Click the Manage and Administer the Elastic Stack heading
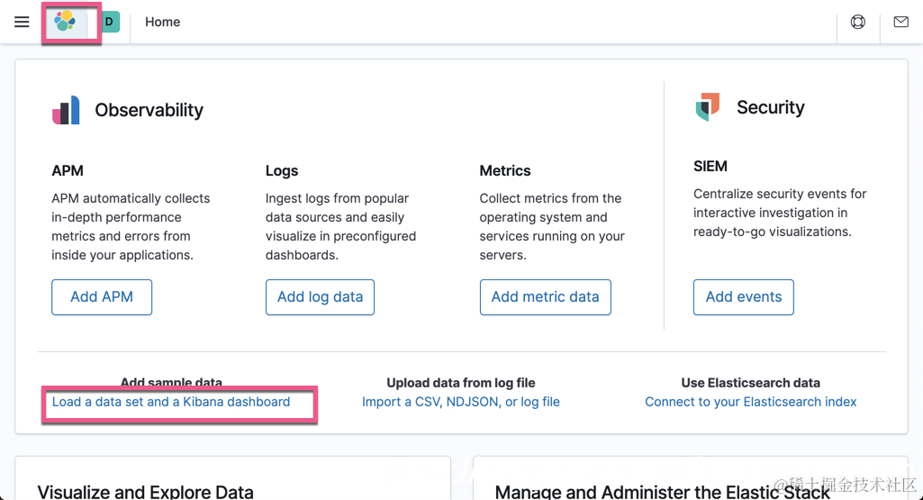This screenshot has height=500, width=923. (x=662, y=492)
